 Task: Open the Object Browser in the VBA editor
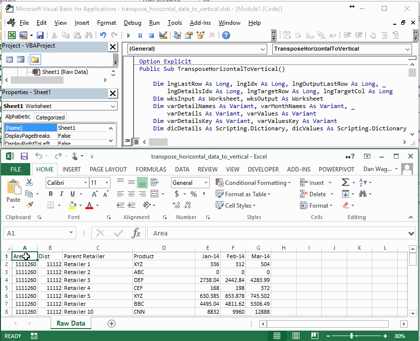[x=199, y=35]
